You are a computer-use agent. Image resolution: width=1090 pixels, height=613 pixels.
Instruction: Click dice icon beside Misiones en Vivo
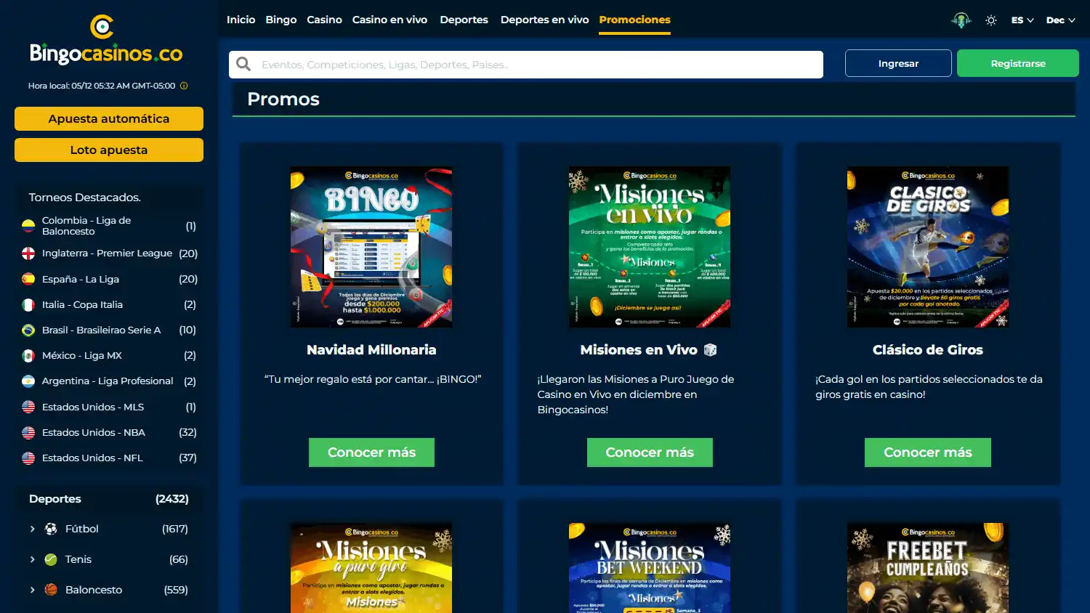tap(710, 350)
